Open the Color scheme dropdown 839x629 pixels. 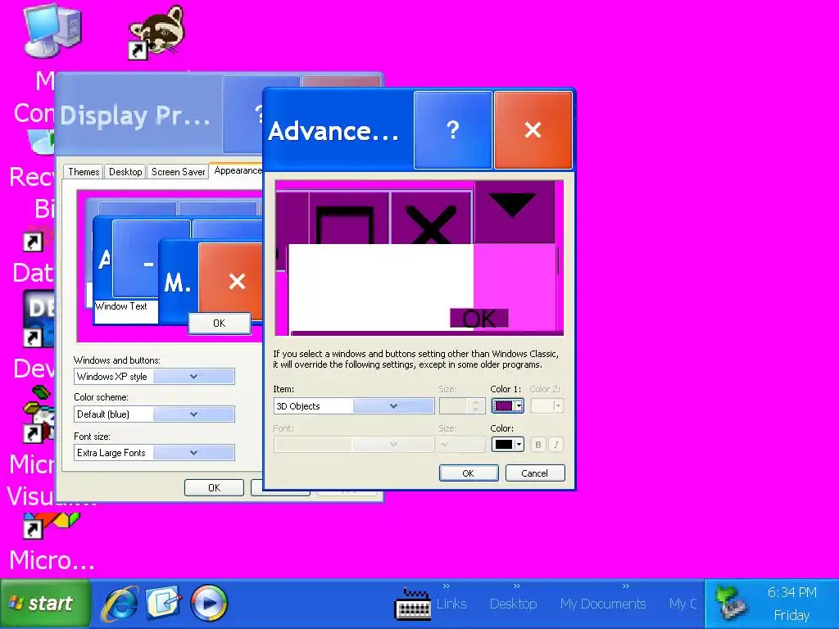(x=154, y=414)
